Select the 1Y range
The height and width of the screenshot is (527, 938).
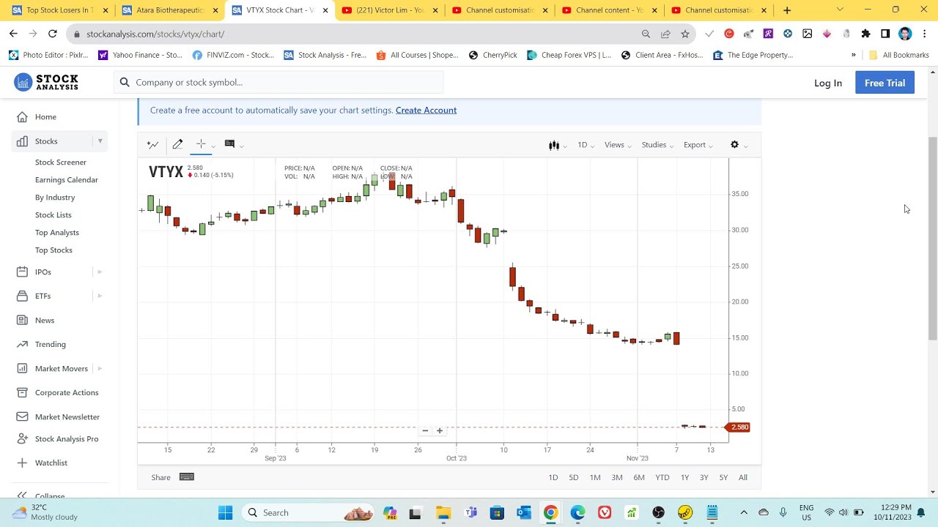coord(684,477)
